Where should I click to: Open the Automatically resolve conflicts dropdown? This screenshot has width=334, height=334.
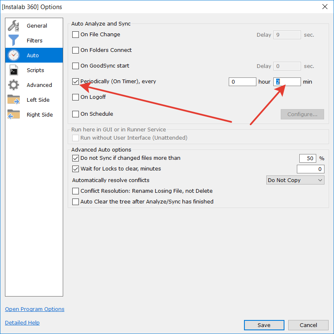(295, 180)
